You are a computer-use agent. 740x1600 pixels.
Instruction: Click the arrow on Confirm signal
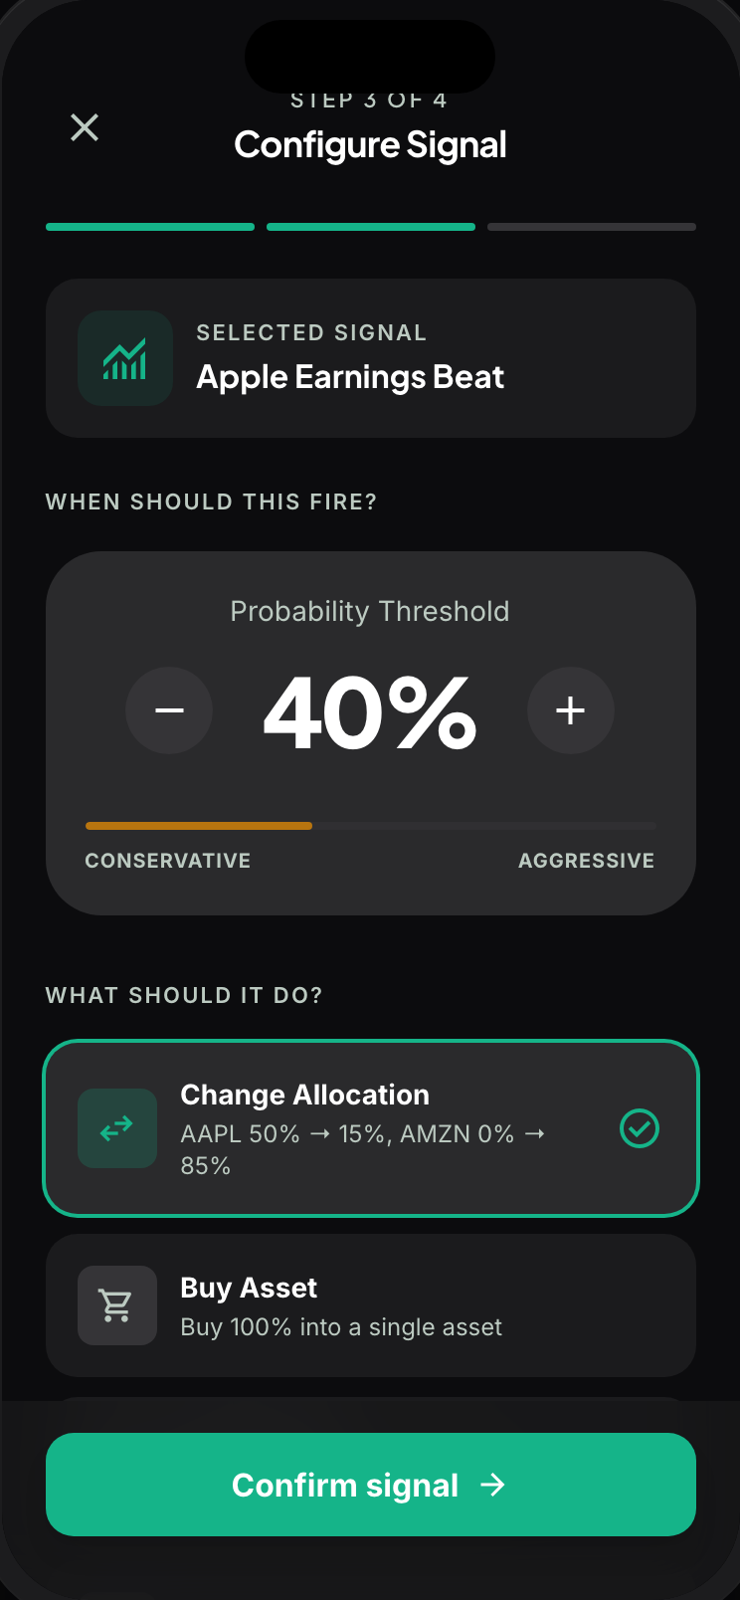point(492,1485)
